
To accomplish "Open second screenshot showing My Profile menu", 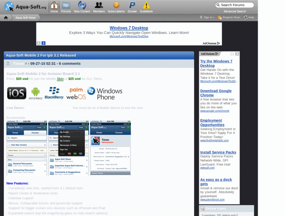I will click(68, 148).
